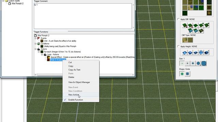Collapse the Loop - Actions node
Screen dimensions: 218x122
[42, 55]
